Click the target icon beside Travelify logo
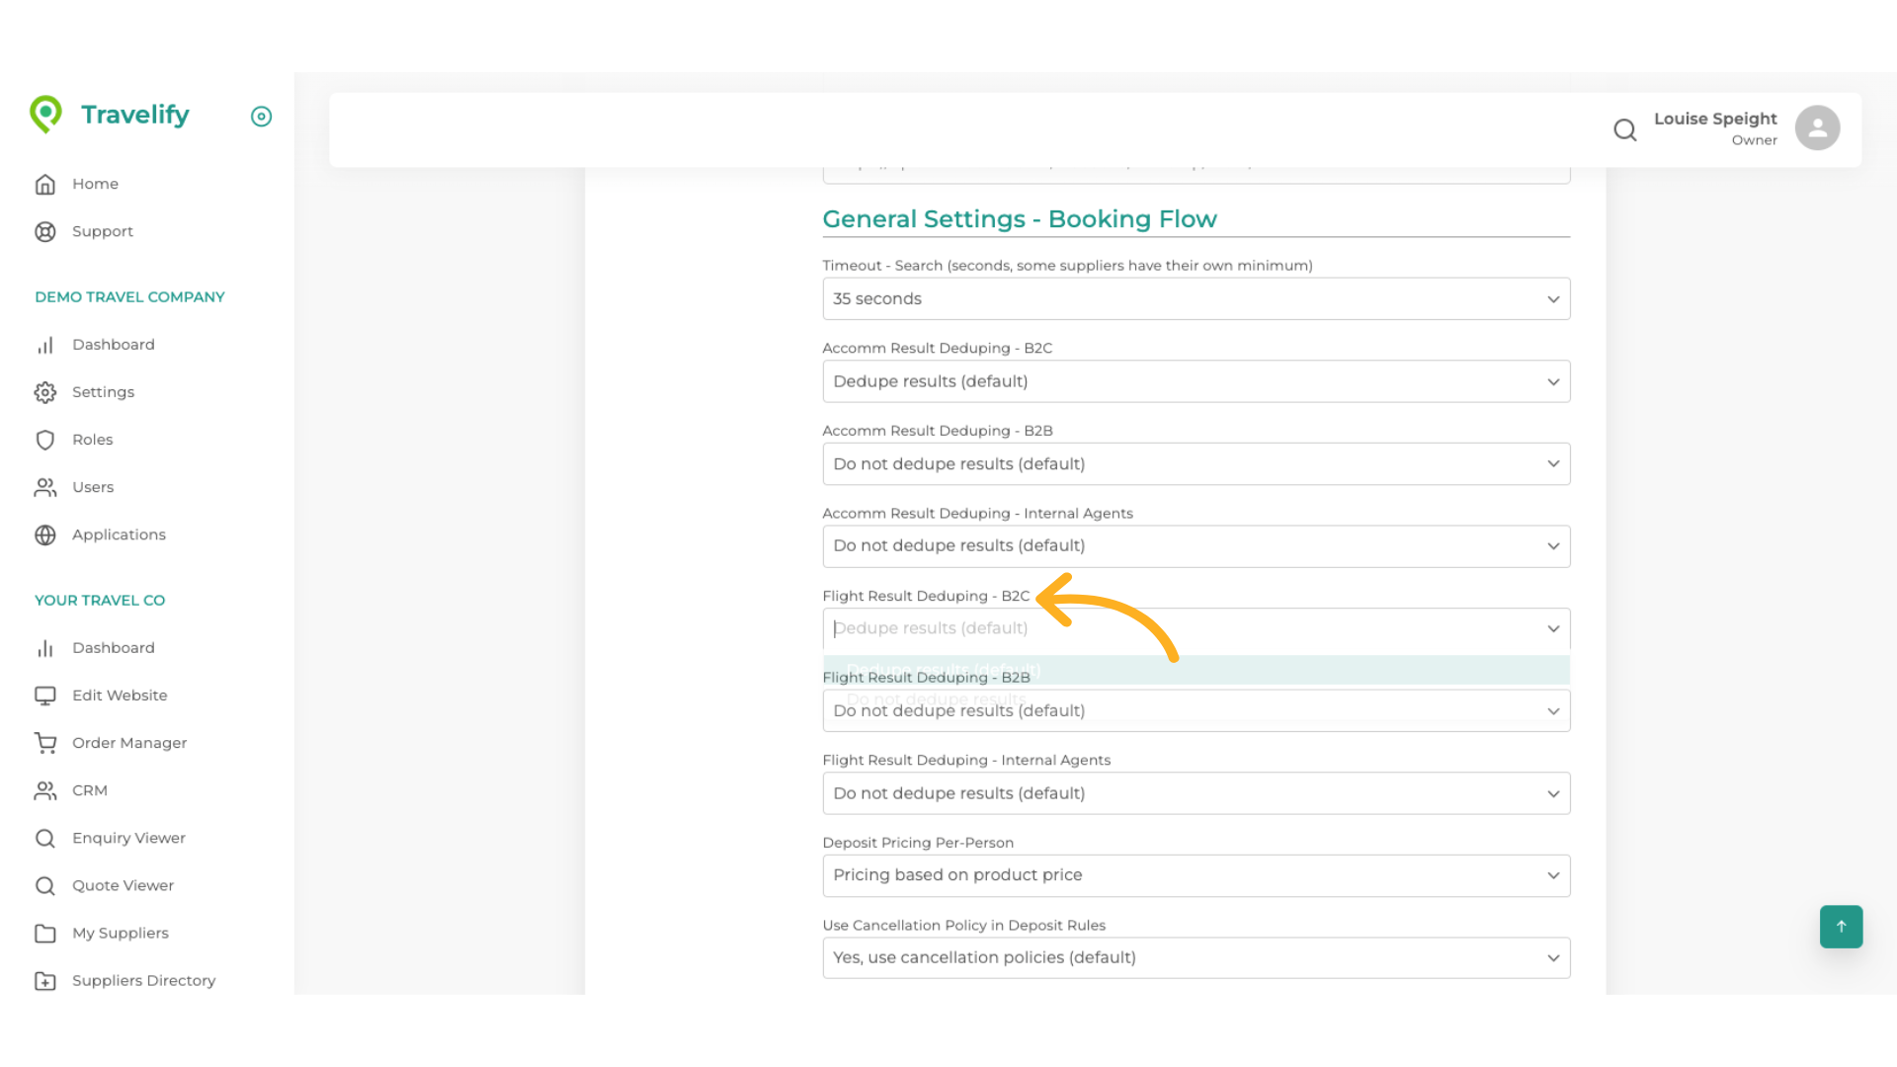 261,117
